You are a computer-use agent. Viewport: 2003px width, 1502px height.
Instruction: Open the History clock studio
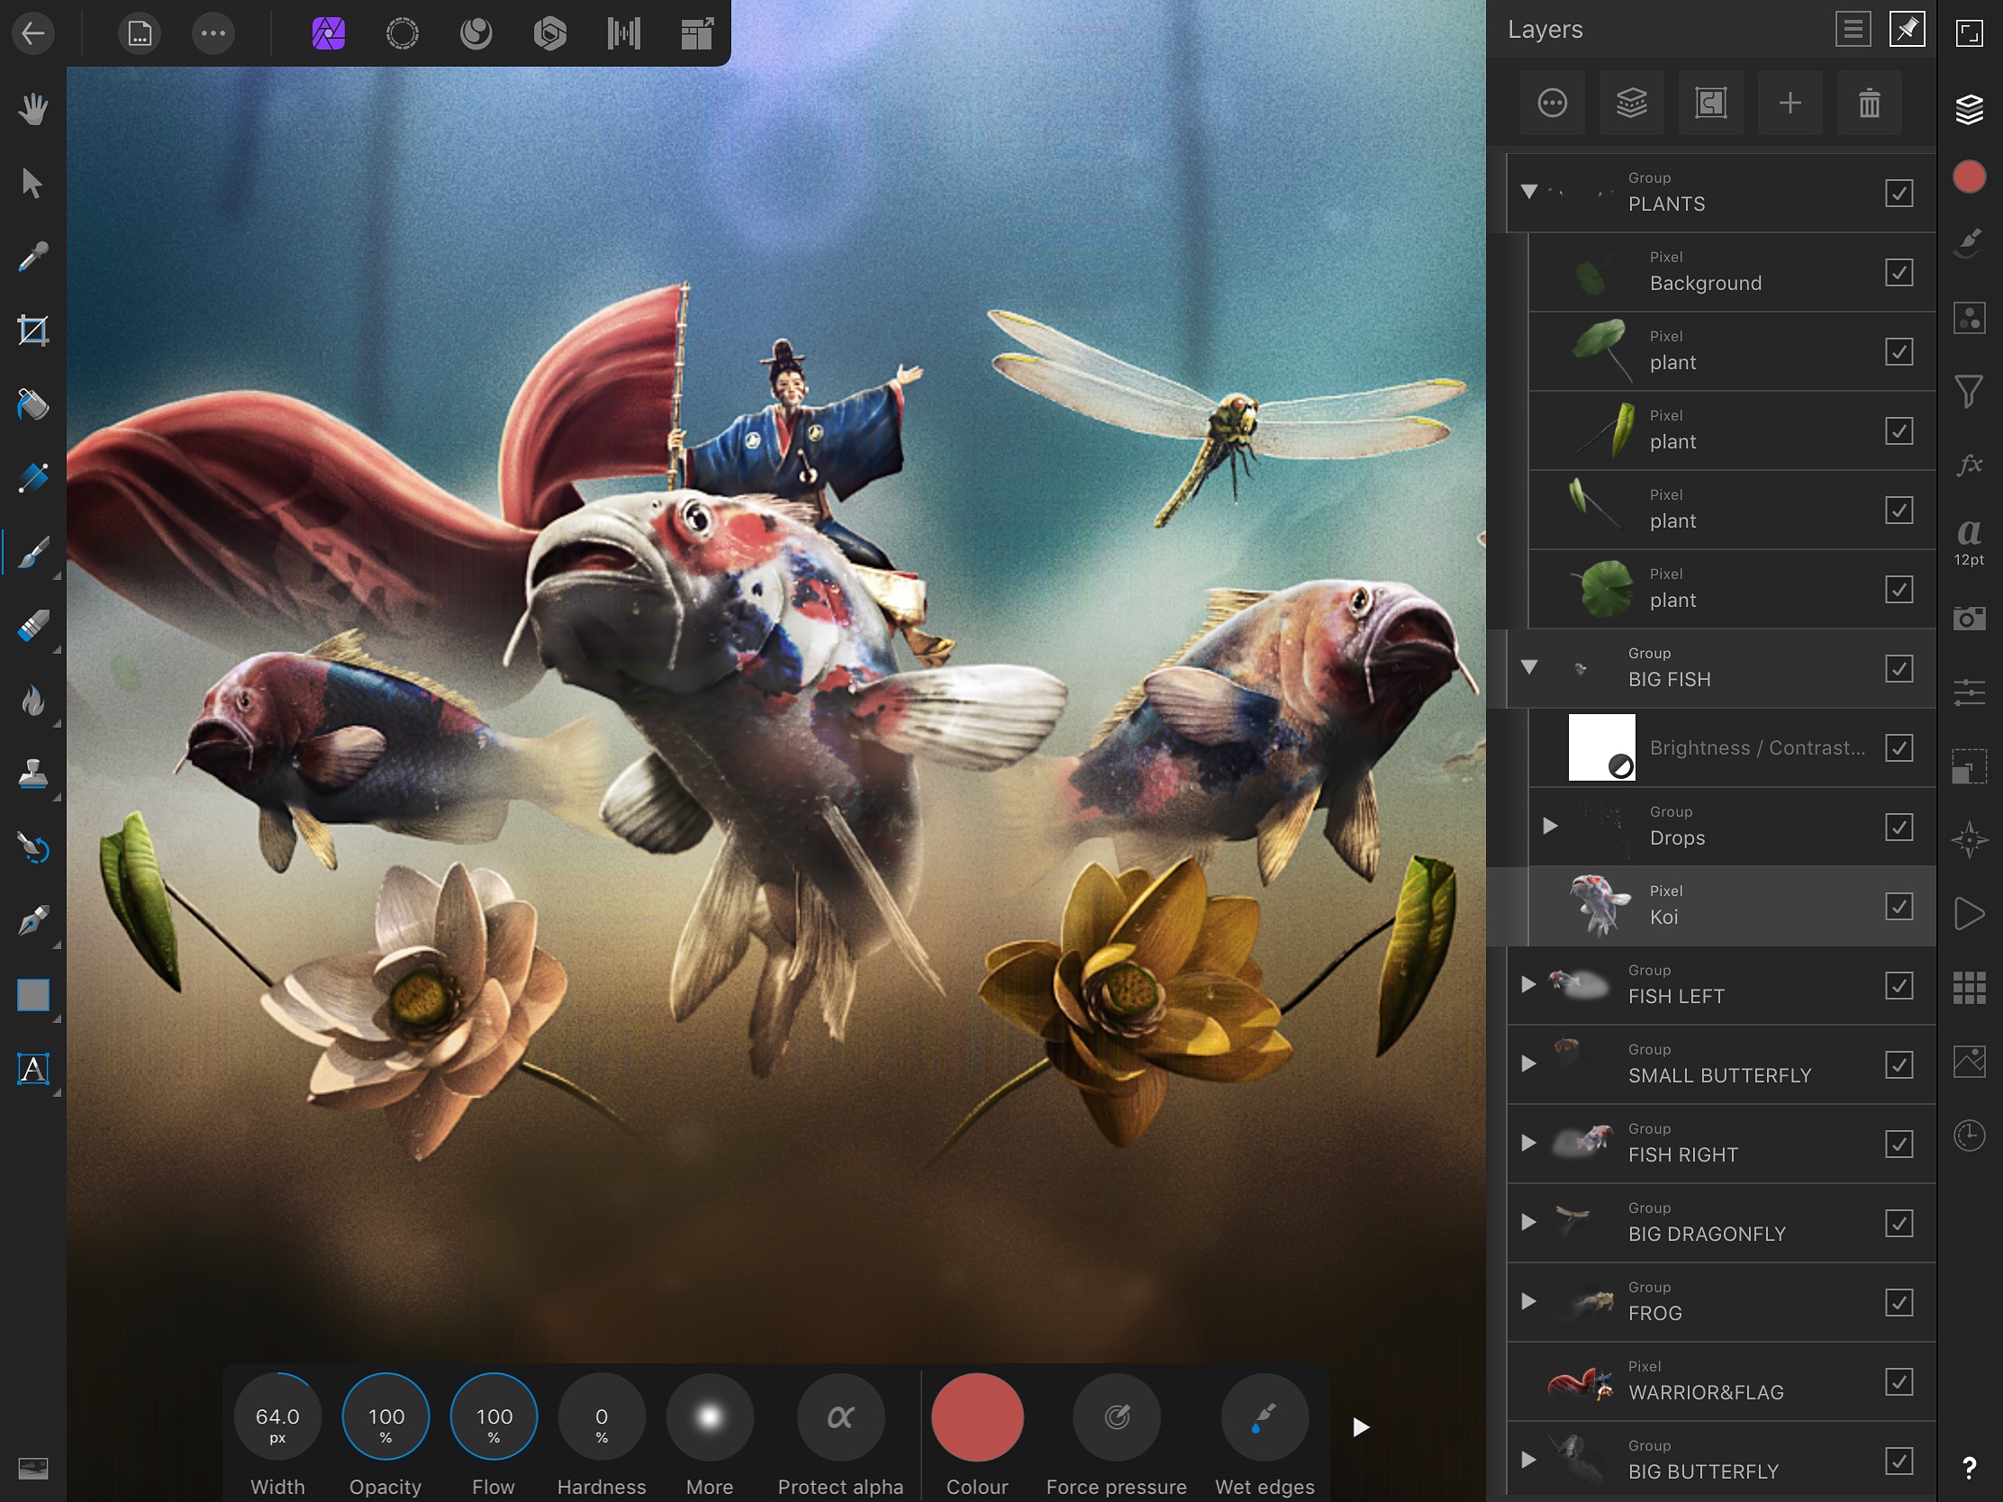[x=1970, y=1136]
